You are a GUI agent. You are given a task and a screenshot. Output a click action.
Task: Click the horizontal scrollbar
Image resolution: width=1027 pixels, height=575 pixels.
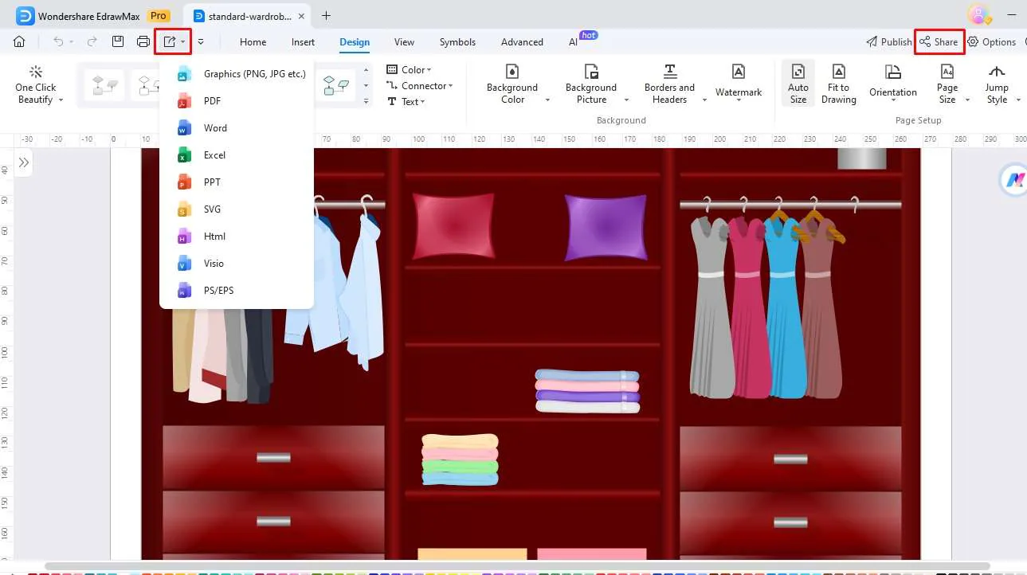point(517,566)
